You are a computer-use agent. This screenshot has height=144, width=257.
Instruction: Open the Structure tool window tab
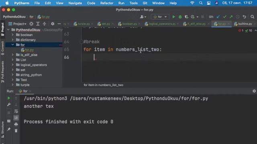[3, 130]
